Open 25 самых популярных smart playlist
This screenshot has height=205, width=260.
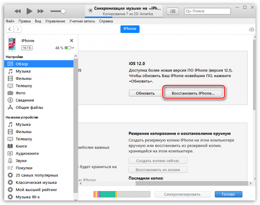click(x=39, y=175)
